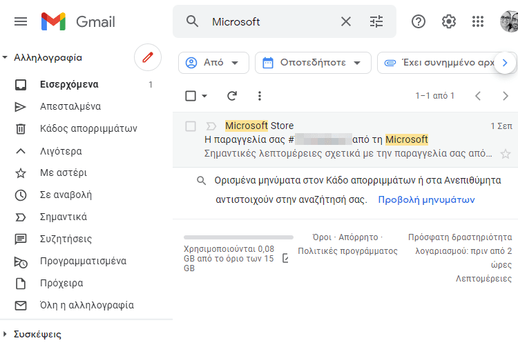Open the Από filter dropdown
518x345 pixels.
(213, 63)
